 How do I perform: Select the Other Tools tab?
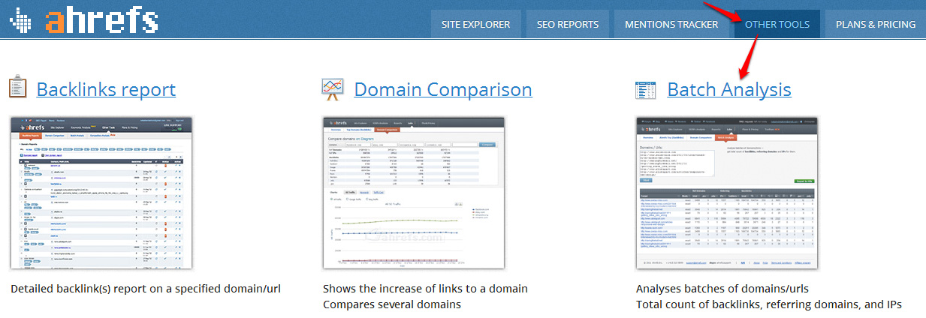coord(777,24)
